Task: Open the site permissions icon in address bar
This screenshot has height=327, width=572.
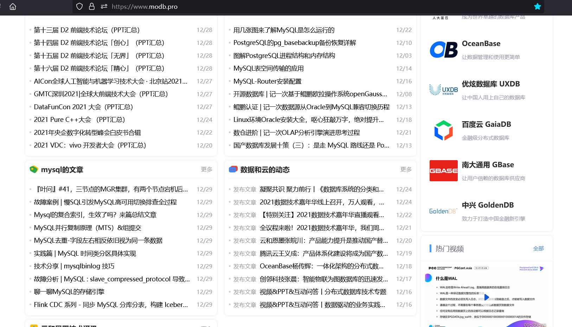Action: pyautogui.click(x=103, y=6)
